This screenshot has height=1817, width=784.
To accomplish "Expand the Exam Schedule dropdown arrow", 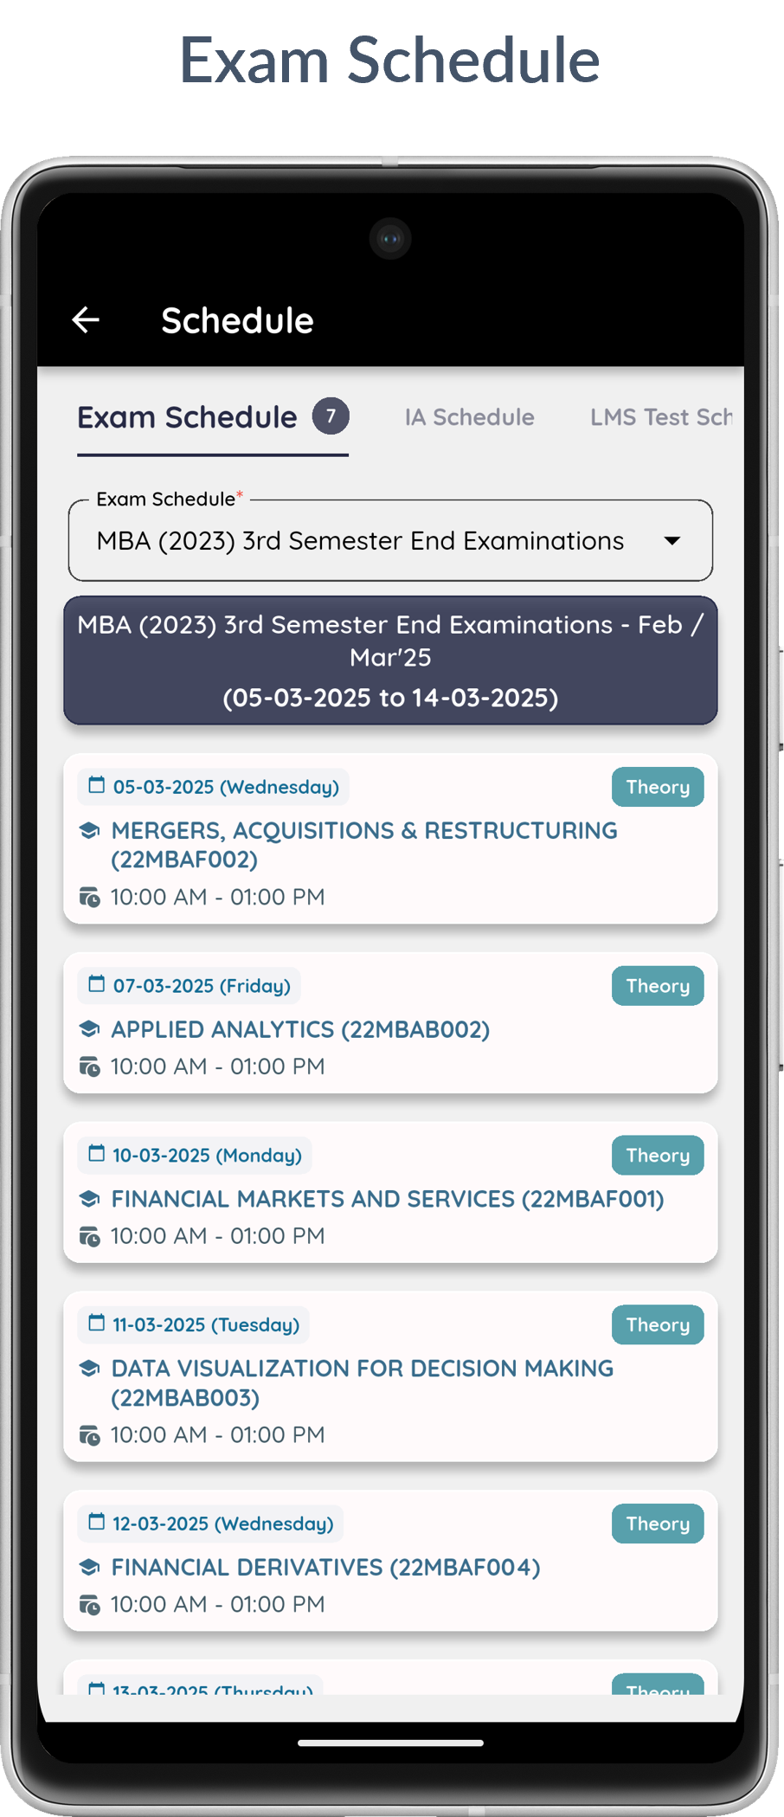I will click(x=672, y=541).
